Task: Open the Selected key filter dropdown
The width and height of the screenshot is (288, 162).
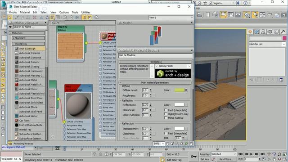Action: tap(223, 154)
